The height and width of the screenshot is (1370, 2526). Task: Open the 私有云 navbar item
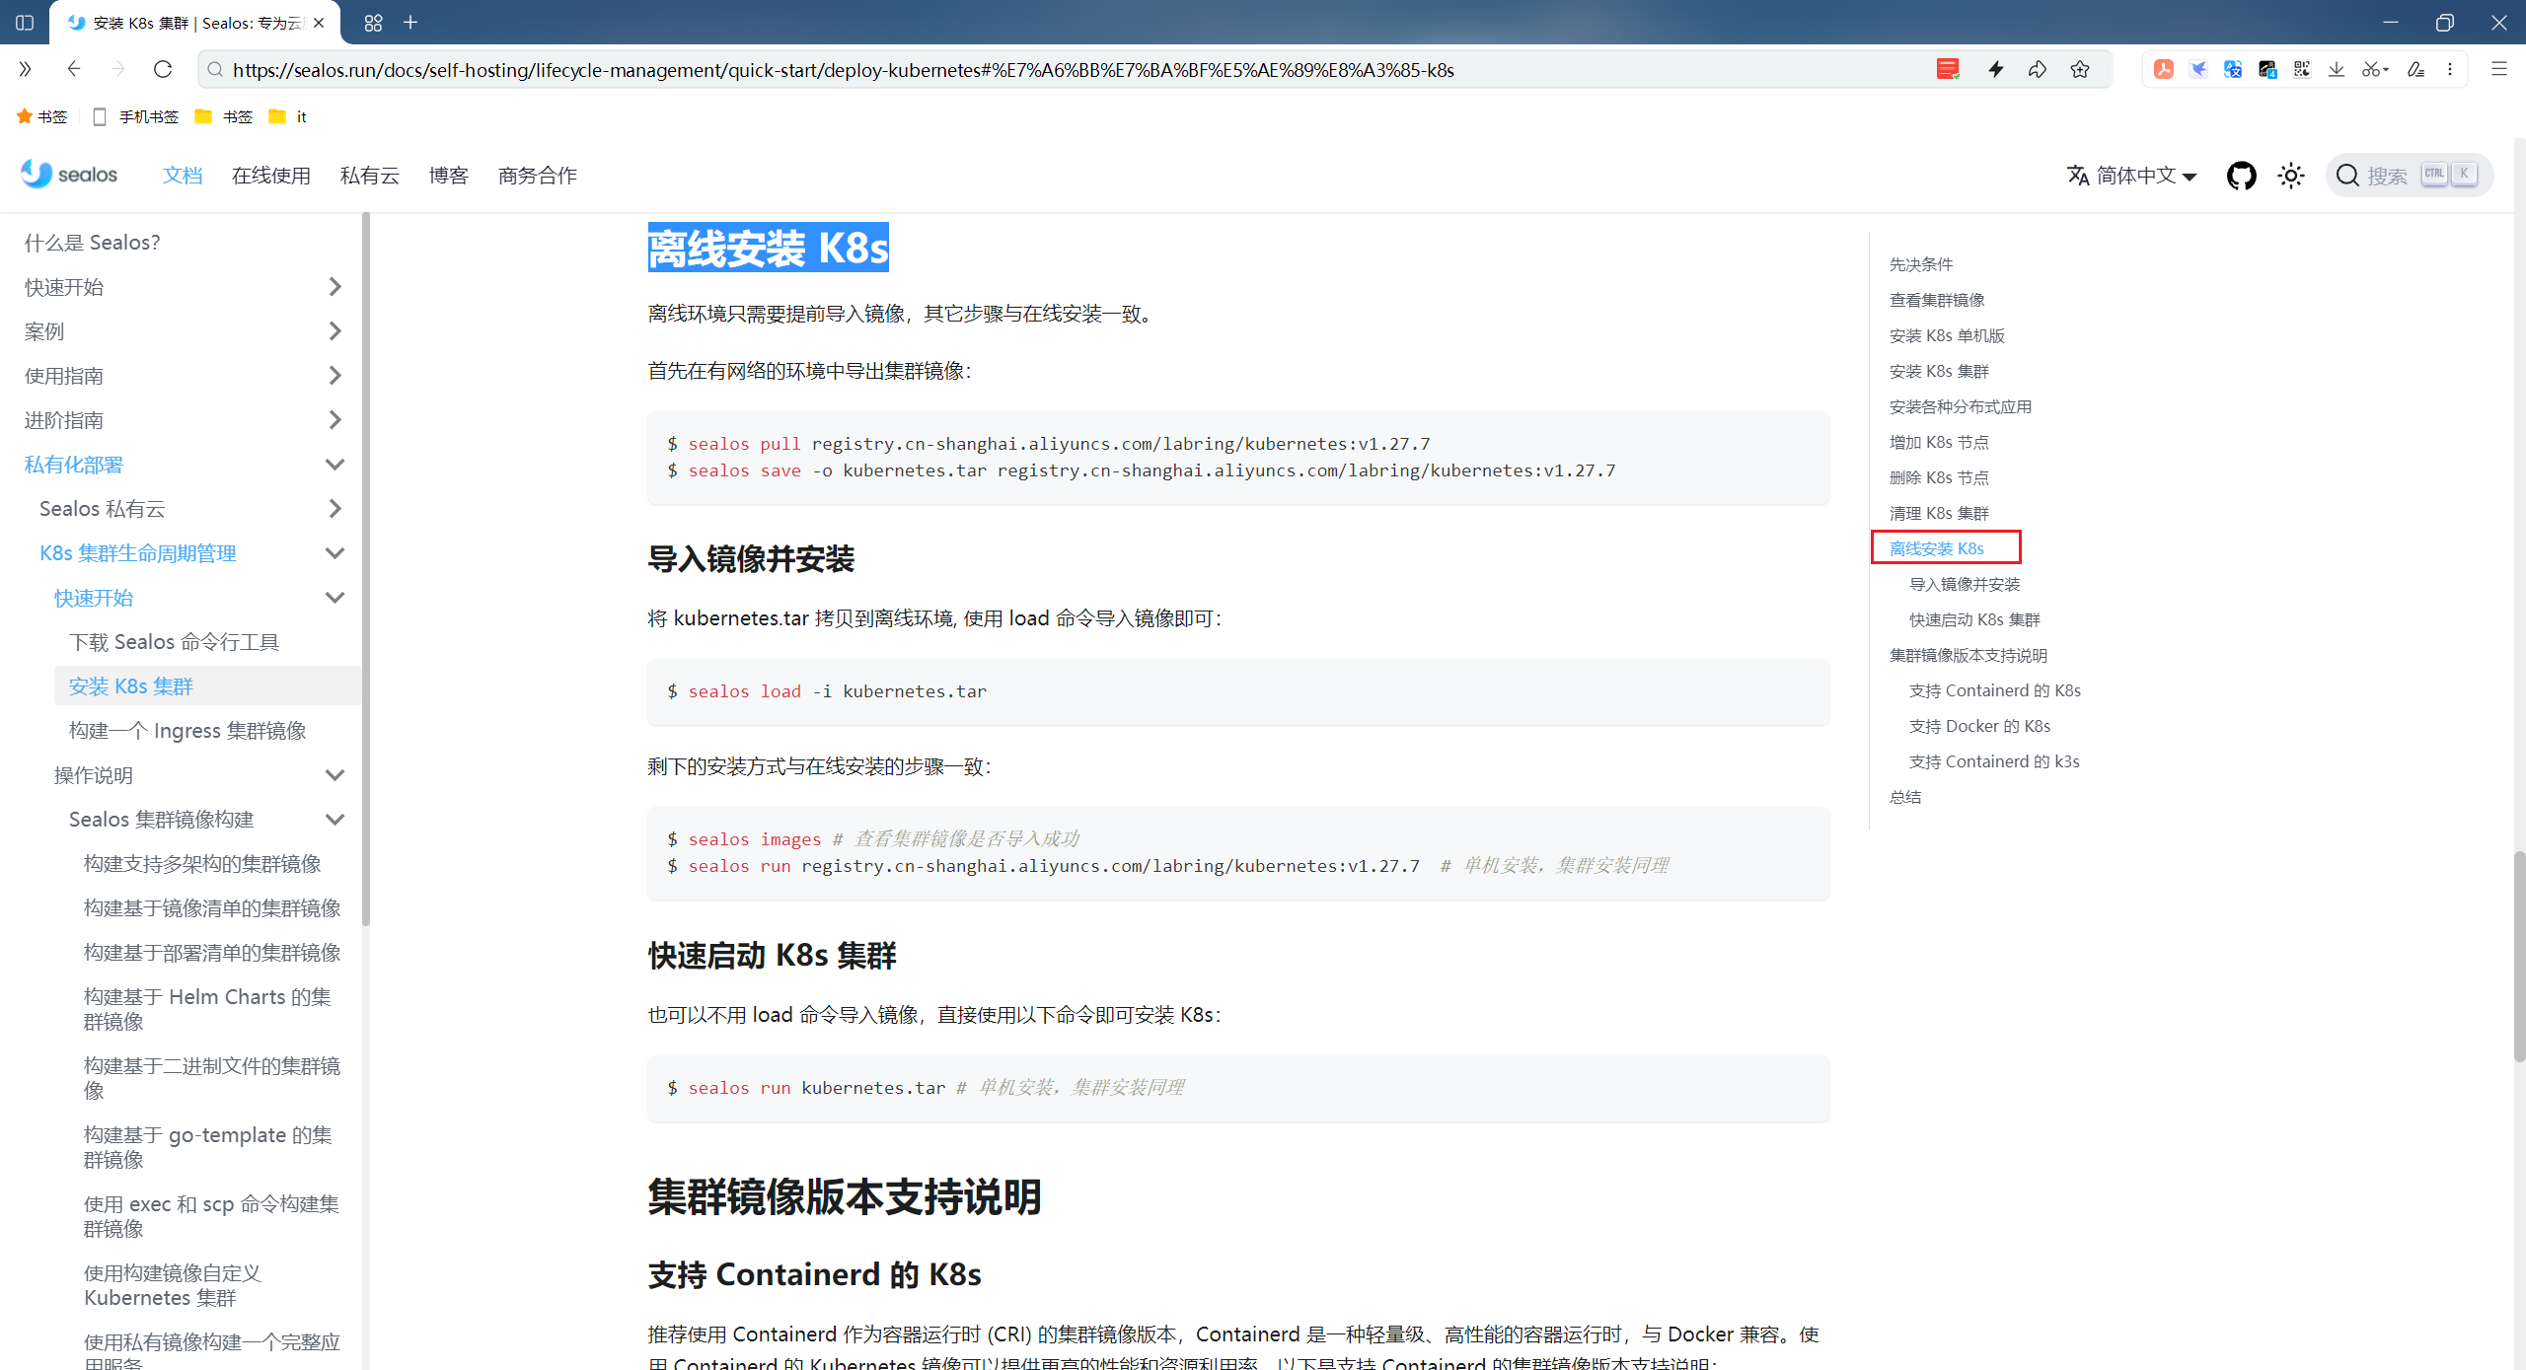click(x=370, y=176)
